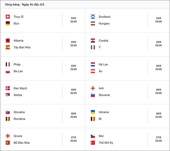Click the Croatia flag icon
The height and width of the screenshot is (151, 170).
[x=93, y=41]
